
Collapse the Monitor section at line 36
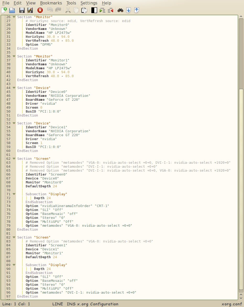(x=14, y=56)
